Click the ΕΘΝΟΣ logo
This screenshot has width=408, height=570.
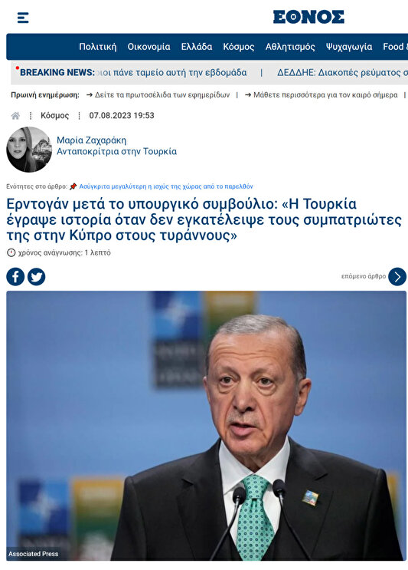(x=308, y=17)
